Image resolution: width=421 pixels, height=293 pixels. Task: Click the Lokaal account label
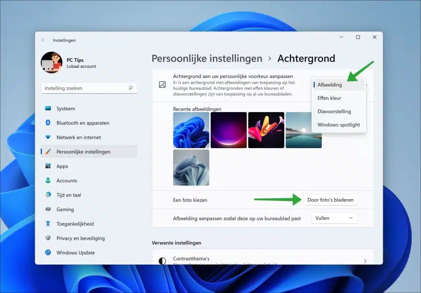pos(81,66)
